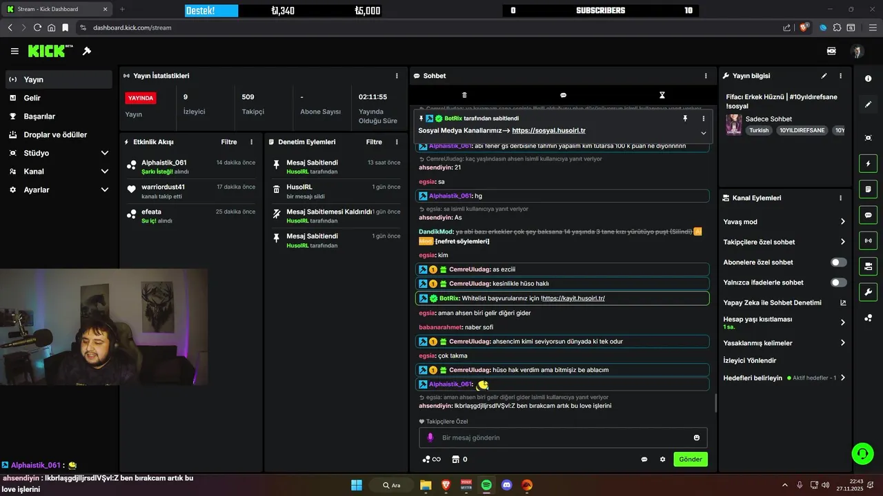Click the hourglass icon in the chat toolbar
This screenshot has height=496, width=883.
point(662,95)
